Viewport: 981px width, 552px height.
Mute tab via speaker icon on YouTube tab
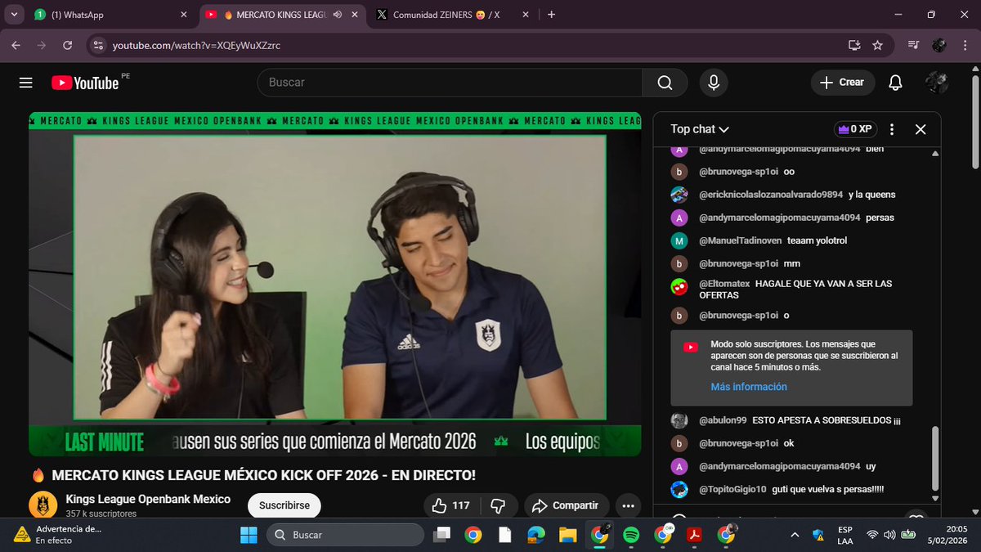click(x=338, y=15)
